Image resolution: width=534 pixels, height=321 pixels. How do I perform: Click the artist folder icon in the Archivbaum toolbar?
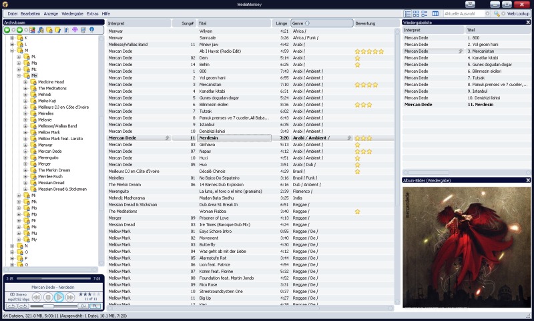[49, 30]
